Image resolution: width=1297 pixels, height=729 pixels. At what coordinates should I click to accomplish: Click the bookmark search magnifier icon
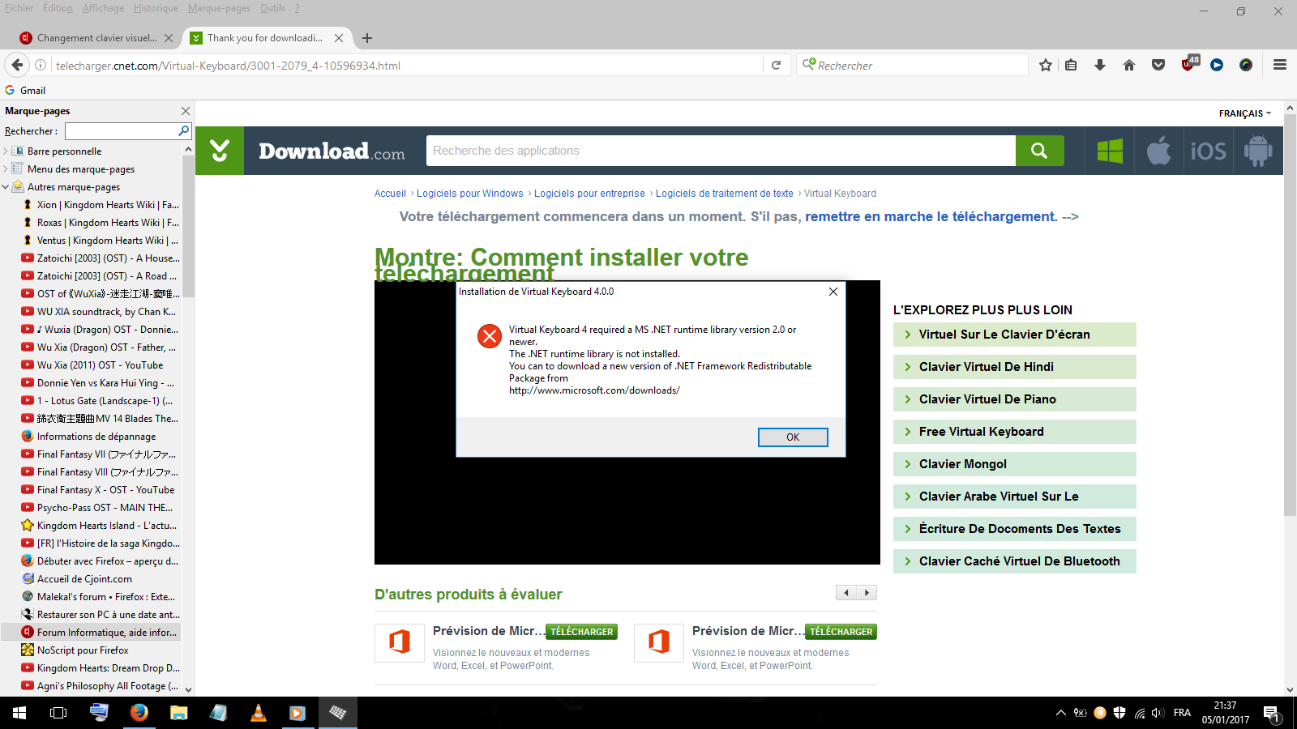(x=183, y=130)
